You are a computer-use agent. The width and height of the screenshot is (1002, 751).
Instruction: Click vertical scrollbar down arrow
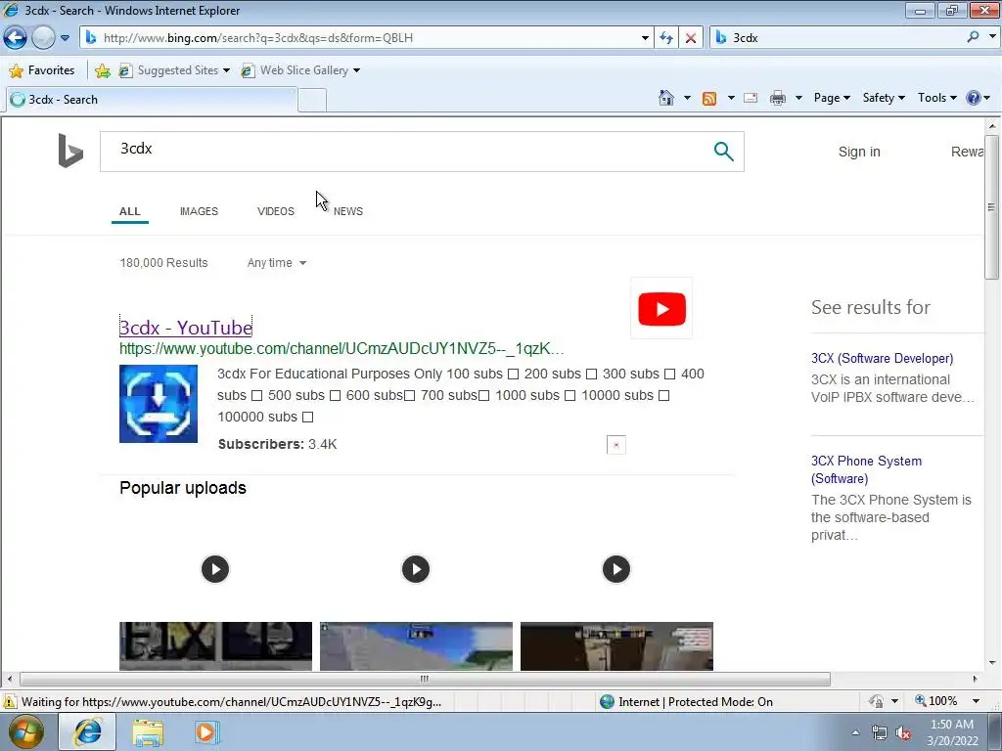click(x=991, y=663)
